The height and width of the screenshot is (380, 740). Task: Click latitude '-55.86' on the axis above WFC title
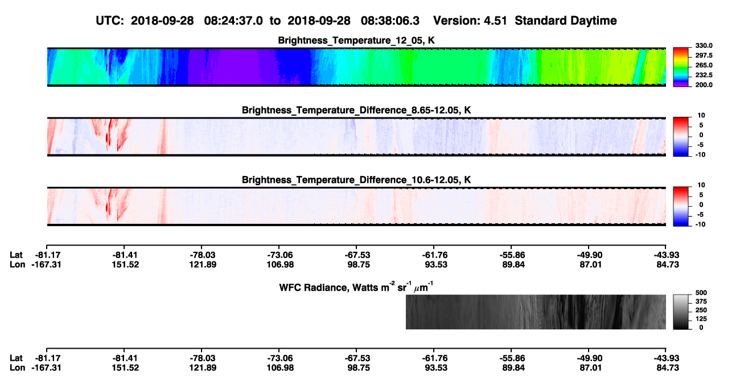click(511, 255)
